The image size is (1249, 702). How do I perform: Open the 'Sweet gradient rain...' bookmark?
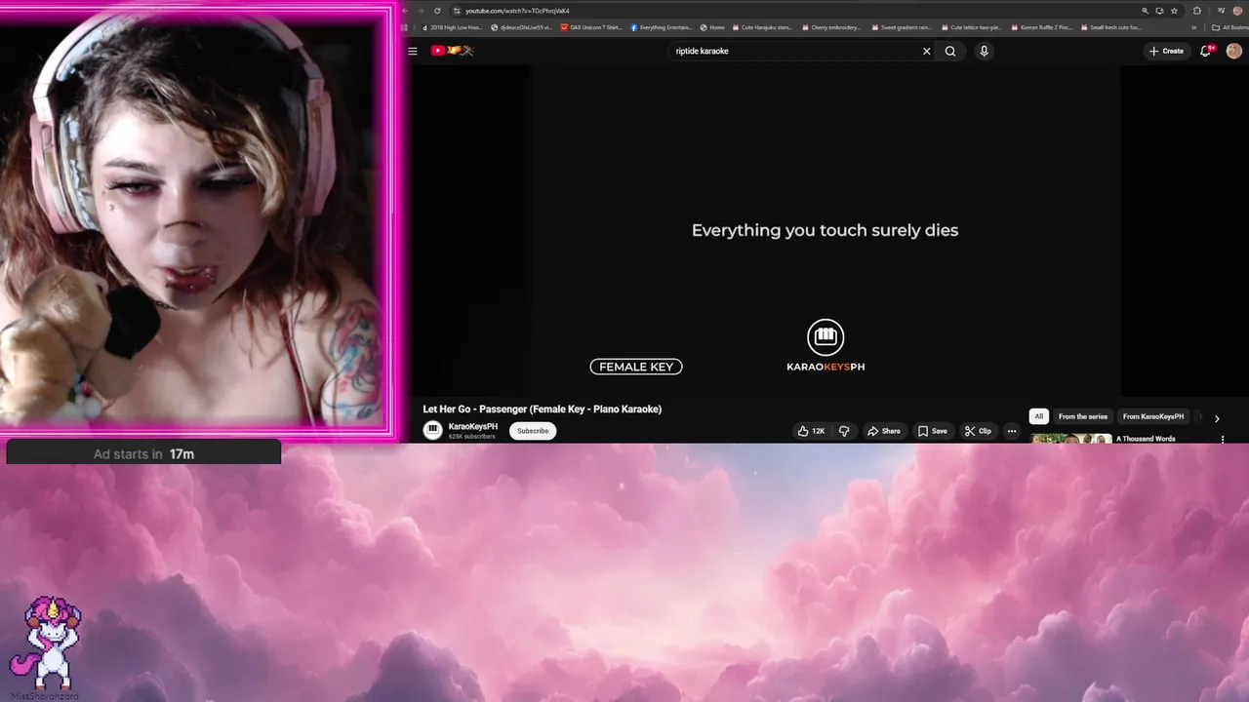tap(903, 27)
